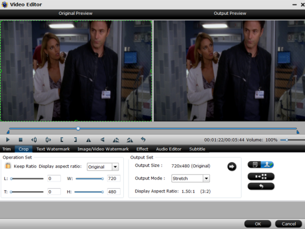305x229 pixels.
Task: Set trim end with right bracket icon
Action: click(x=76, y=140)
